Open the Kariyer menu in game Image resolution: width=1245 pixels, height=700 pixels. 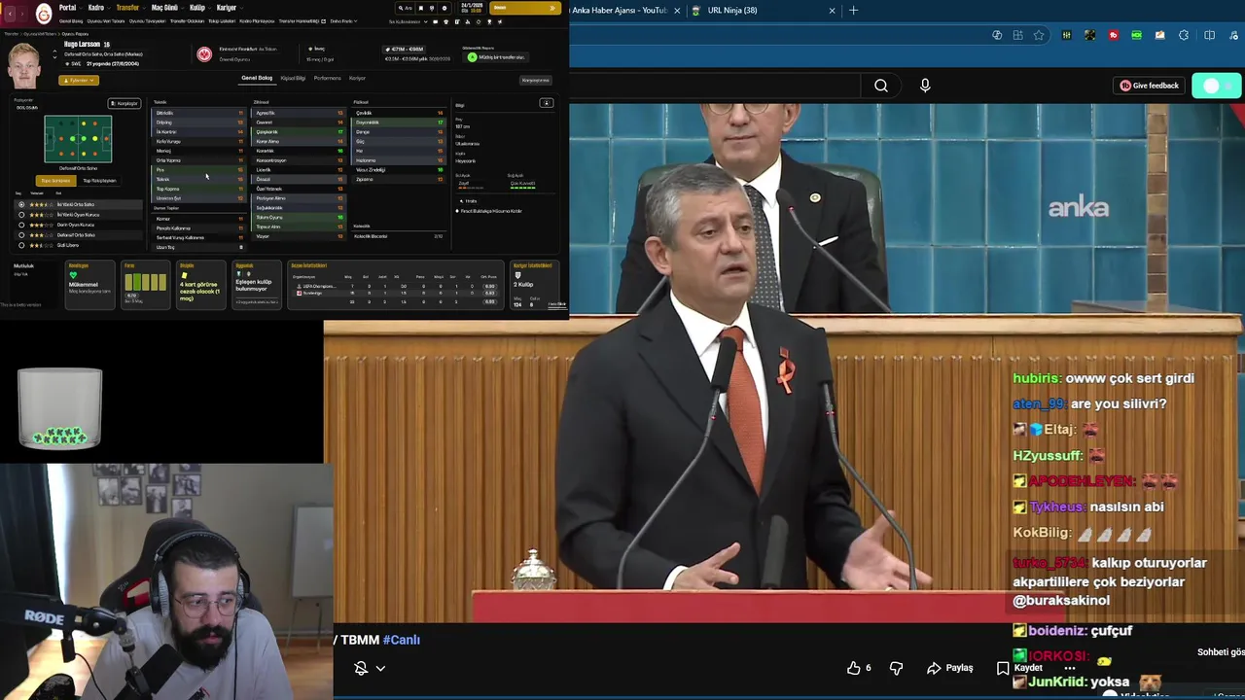[x=228, y=8]
